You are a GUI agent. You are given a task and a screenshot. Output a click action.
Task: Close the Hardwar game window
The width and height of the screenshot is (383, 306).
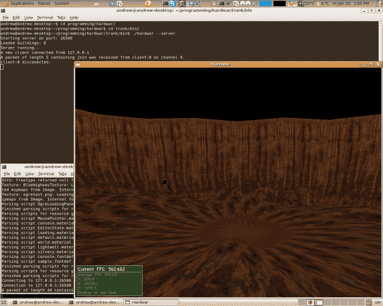point(376,64)
